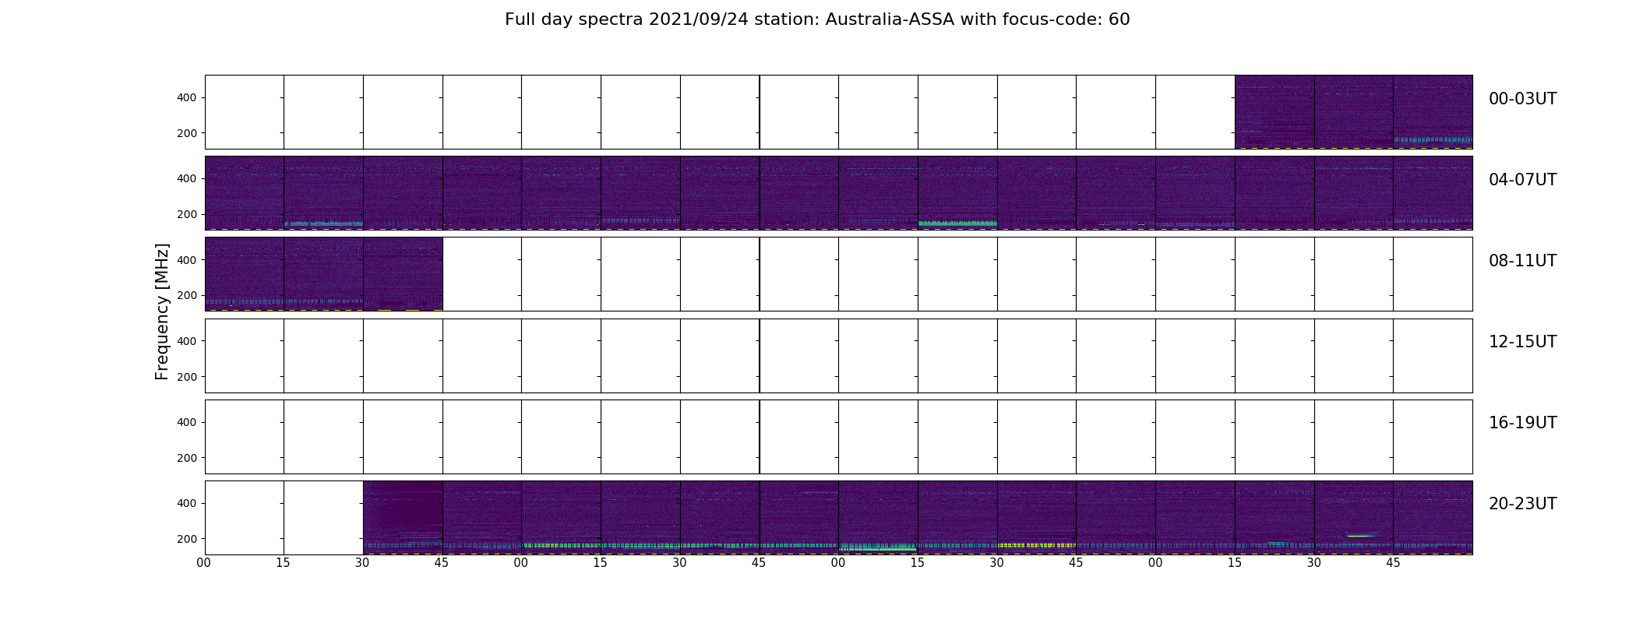
Task: Open the 07:45 spectrum panel in 04-07UT row
Action: tap(1433, 193)
